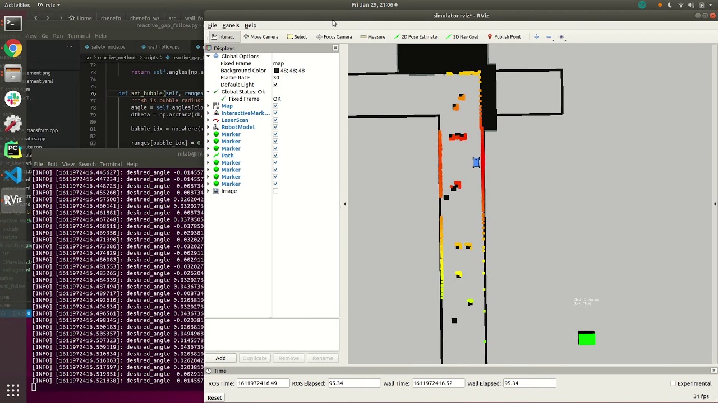The width and height of the screenshot is (718, 403).
Task: Expand the InteractiveMarkers display properties
Action: (208, 113)
